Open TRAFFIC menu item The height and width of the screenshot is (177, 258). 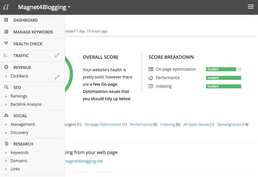(x=21, y=56)
